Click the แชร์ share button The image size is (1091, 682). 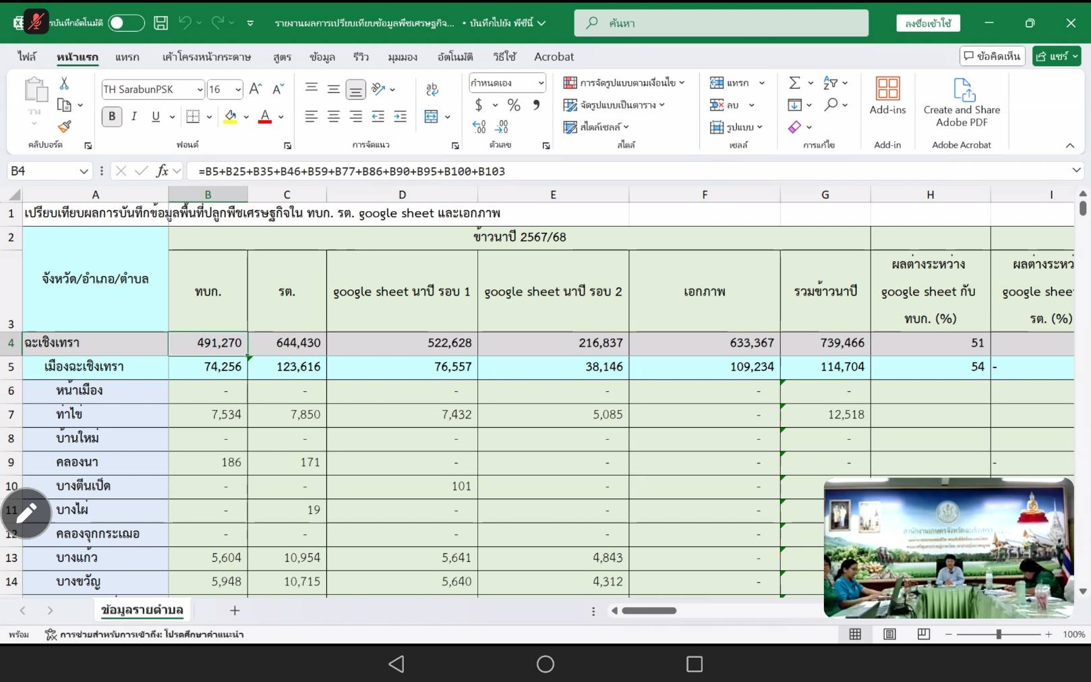click(x=1056, y=56)
